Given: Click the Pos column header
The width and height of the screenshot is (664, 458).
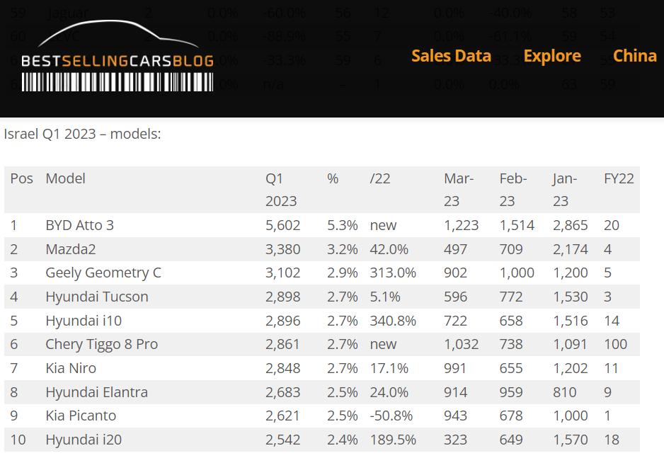Looking at the screenshot, I should click(x=21, y=178).
